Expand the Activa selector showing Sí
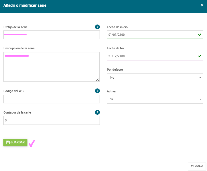 (155, 99)
